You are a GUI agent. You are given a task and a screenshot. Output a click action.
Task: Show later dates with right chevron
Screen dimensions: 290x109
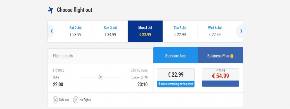click(x=241, y=31)
